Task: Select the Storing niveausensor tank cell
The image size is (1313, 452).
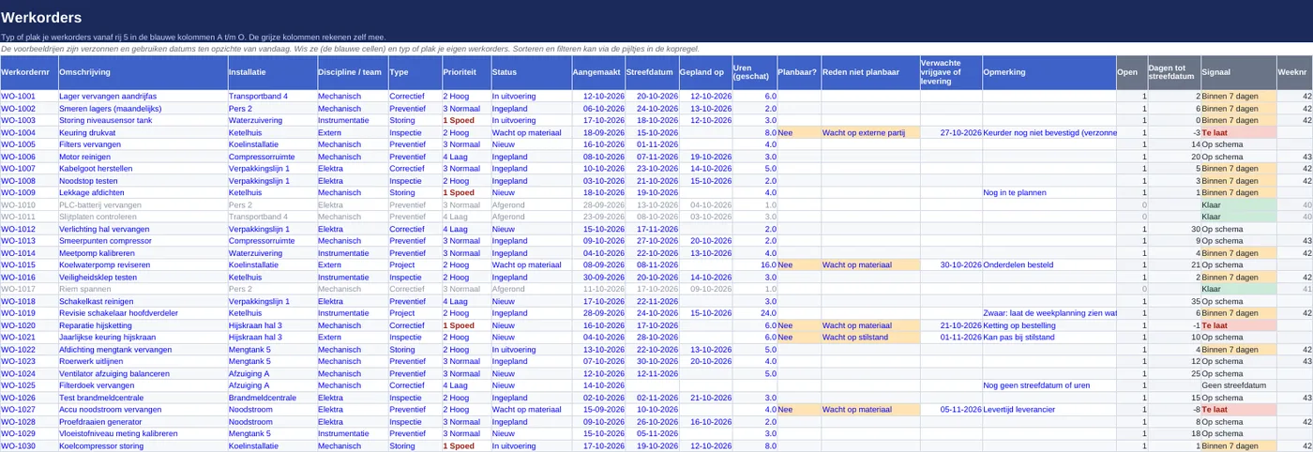Action: [x=142, y=120]
